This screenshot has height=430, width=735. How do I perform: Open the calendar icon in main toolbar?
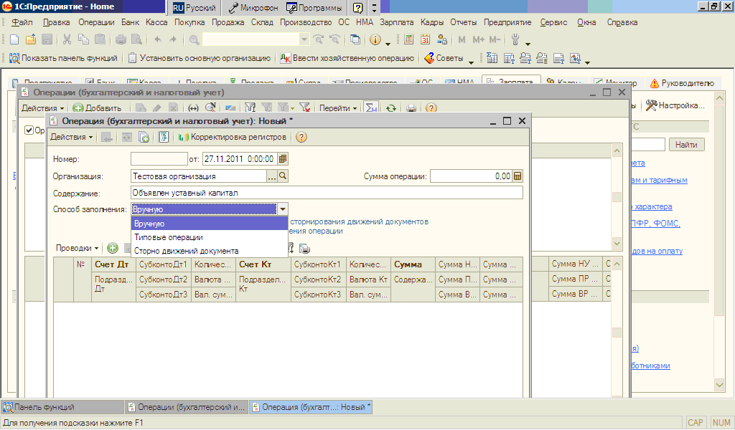[x=425, y=39]
